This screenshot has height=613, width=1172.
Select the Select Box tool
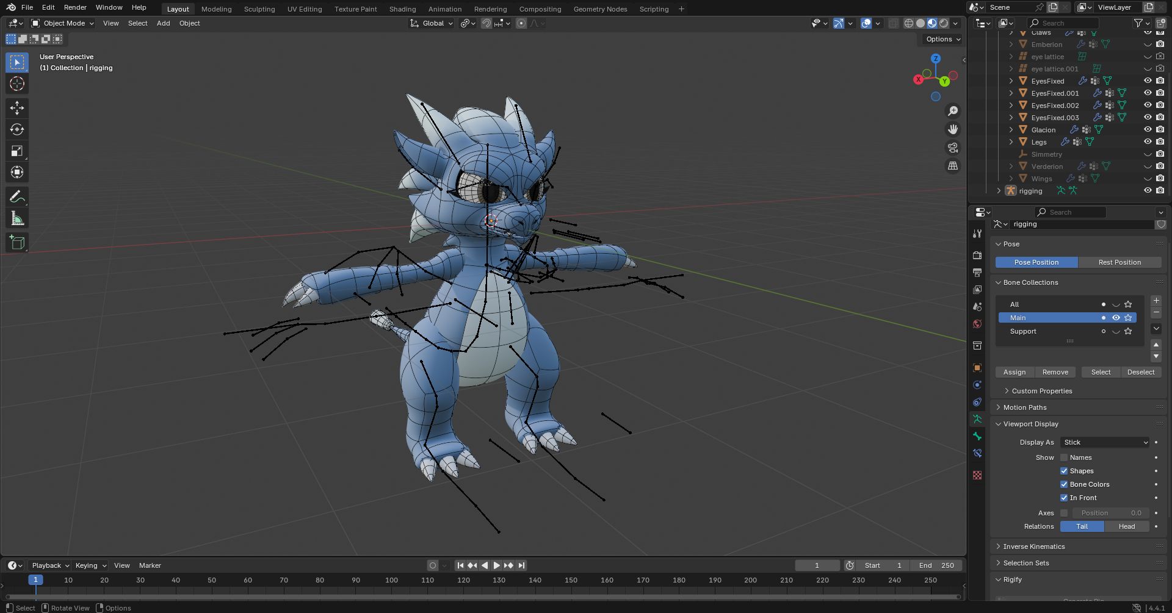[17, 62]
